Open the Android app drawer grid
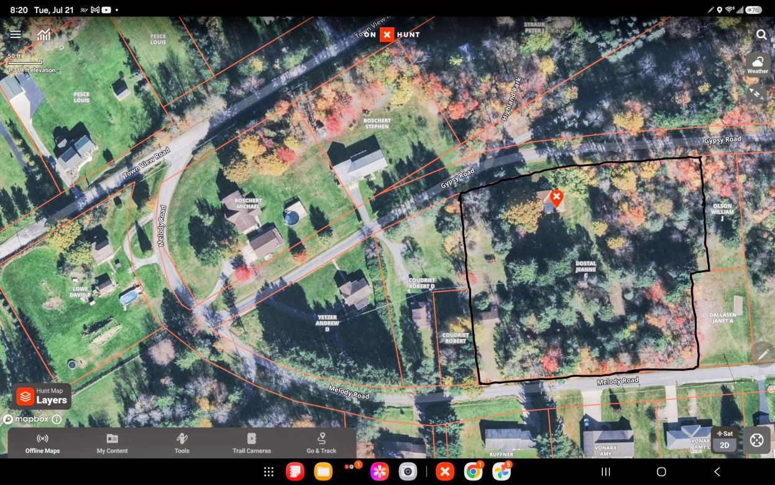The width and height of the screenshot is (775, 485). tap(268, 472)
